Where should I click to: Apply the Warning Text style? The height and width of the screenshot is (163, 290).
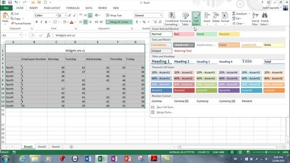(x=184, y=51)
